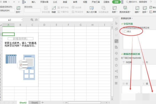The width and height of the screenshot is (156, 104).
Task: Collapse the 字段列表 section
Action: 122,24
